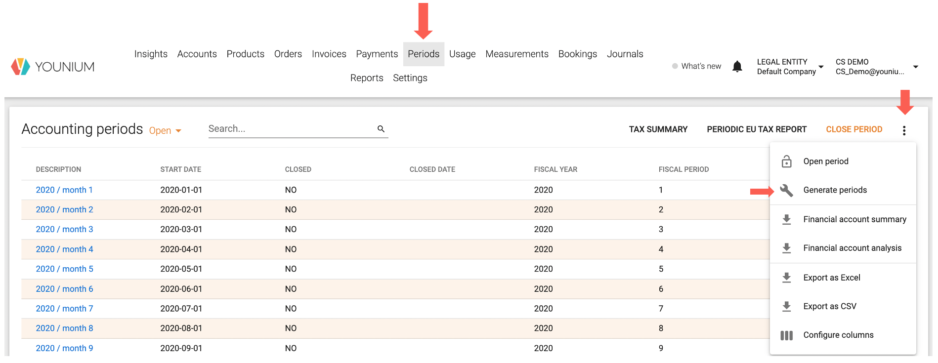Sort by the CLOSED DATE column header

click(x=432, y=169)
